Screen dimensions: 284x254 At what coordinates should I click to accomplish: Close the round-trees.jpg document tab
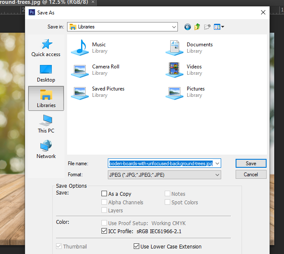click(x=93, y=2)
